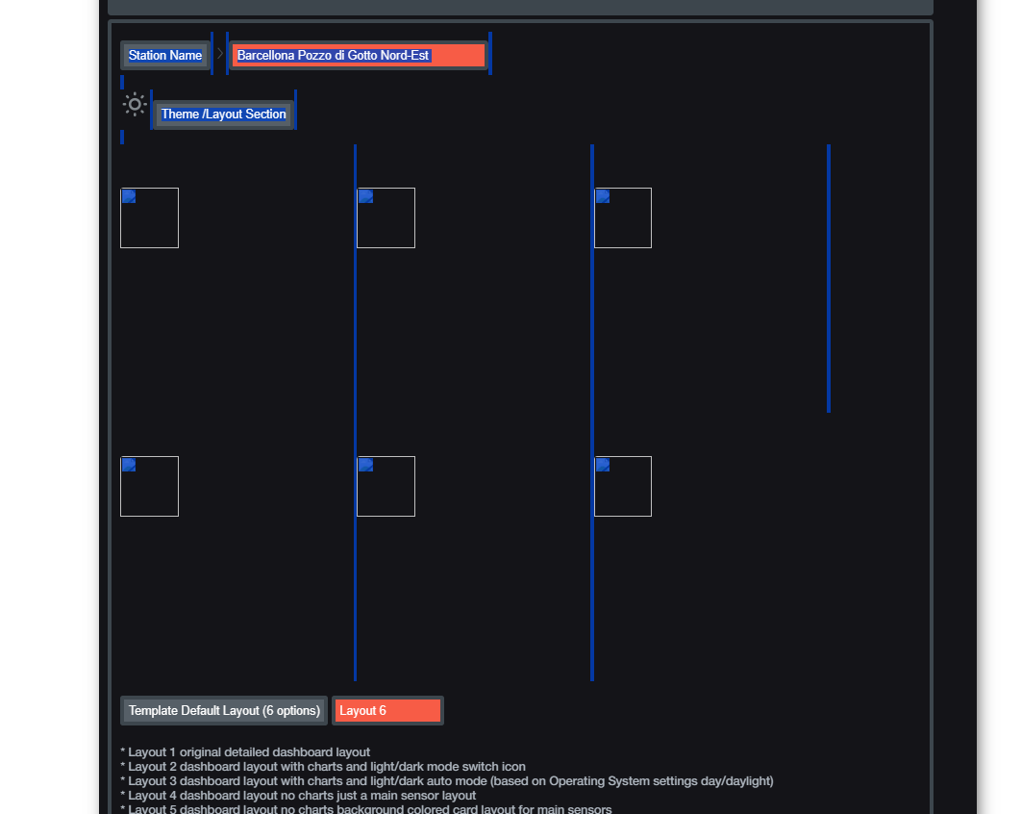Open bottom-row middle layout preview image

pyautogui.click(x=386, y=486)
